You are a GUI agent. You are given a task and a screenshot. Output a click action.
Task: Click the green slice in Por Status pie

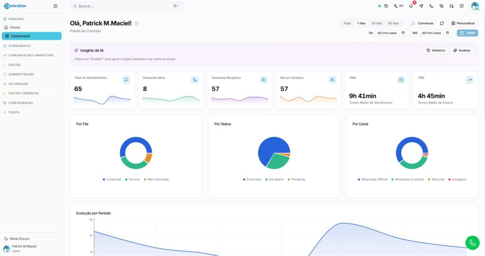(x=278, y=161)
